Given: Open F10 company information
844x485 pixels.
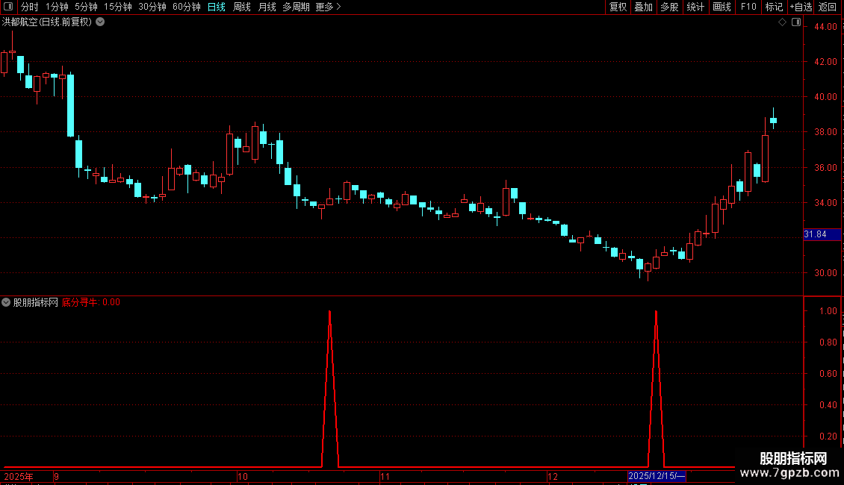Looking at the screenshot, I should 748,7.
